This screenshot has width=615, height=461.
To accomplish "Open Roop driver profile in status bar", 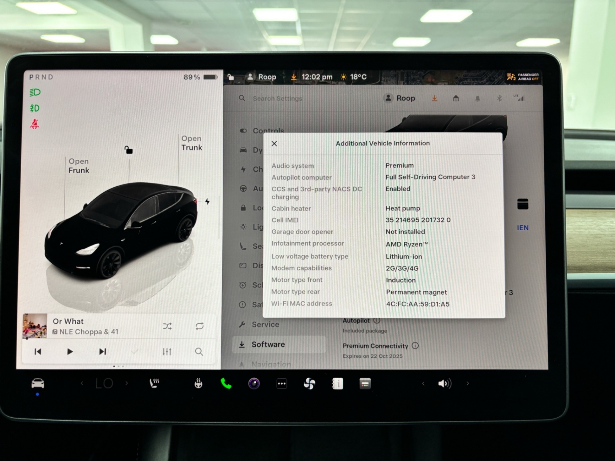I will coord(262,77).
